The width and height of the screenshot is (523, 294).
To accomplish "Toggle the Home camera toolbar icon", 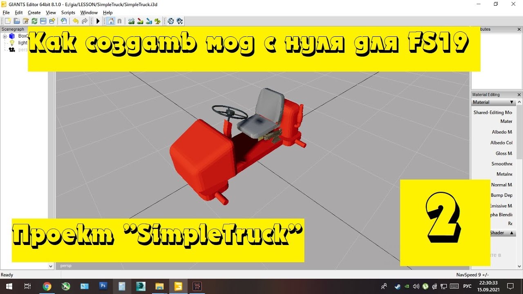I will point(111,21).
